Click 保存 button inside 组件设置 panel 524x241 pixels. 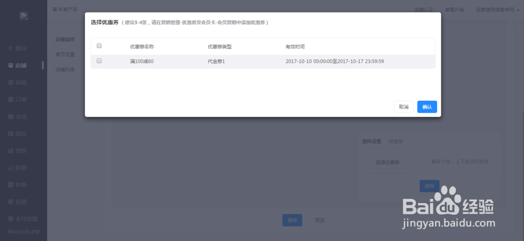tap(430, 186)
